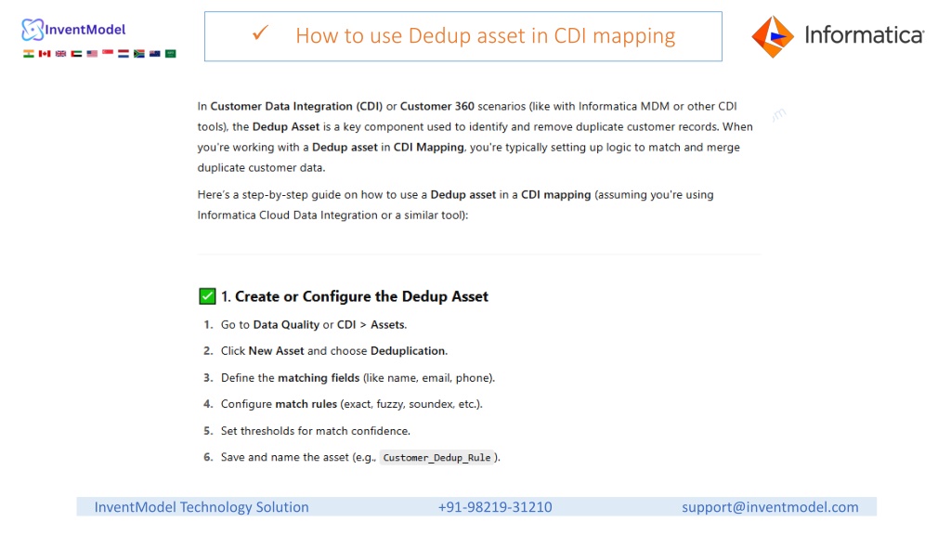Click the Canada flag icon
The height and width of the screenshot is (535, 951).
[x=45, y=53]
